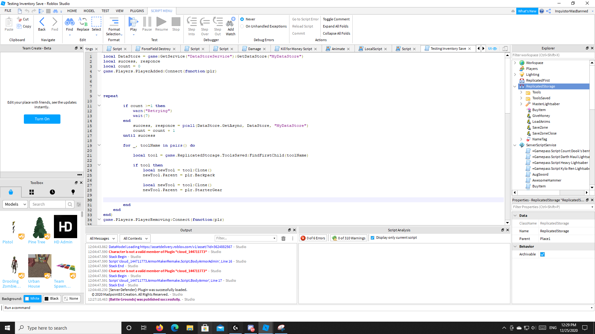Open the Models category dropdown
Screen dimensions: 595x334
point(15,204)
